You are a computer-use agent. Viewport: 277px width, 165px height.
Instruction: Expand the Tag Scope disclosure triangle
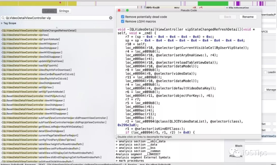coord(2,23)
